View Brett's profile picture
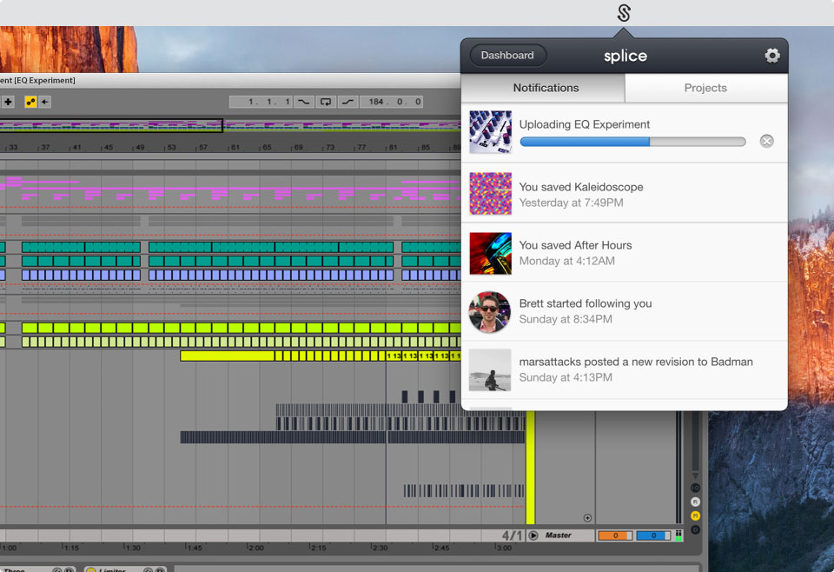 point(490,312)
